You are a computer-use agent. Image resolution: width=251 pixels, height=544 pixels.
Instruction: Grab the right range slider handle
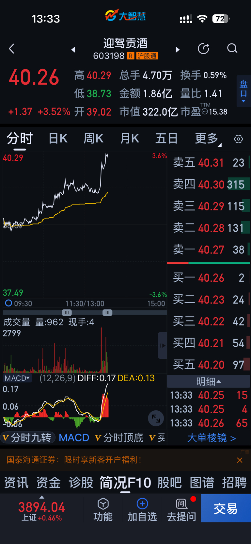(x=107, y=313)
